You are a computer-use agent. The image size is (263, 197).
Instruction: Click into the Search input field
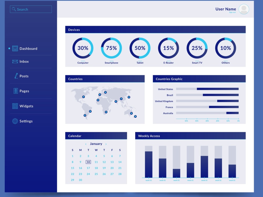pos(31,9)
